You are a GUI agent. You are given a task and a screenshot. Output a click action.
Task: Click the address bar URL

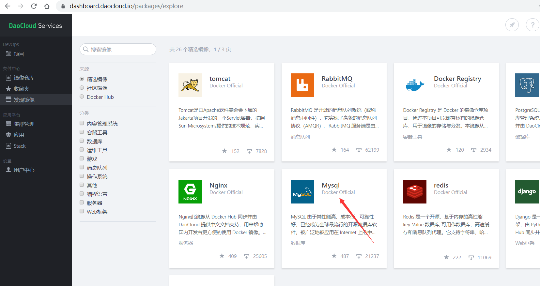(x=126, y=6)
